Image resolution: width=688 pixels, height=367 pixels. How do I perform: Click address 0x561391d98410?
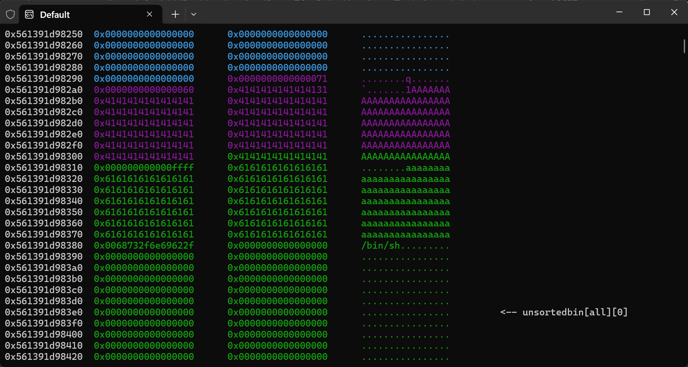click(44, 346)
